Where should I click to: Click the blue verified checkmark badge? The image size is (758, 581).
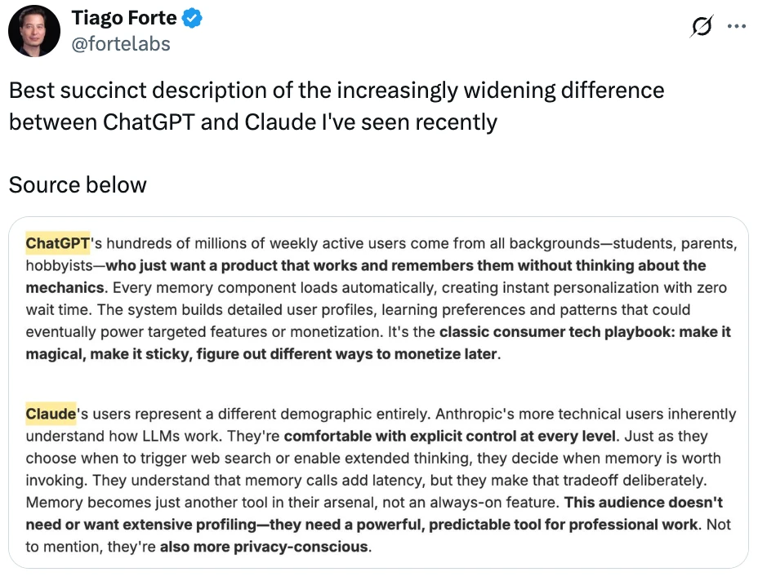(x=192, y=18)
